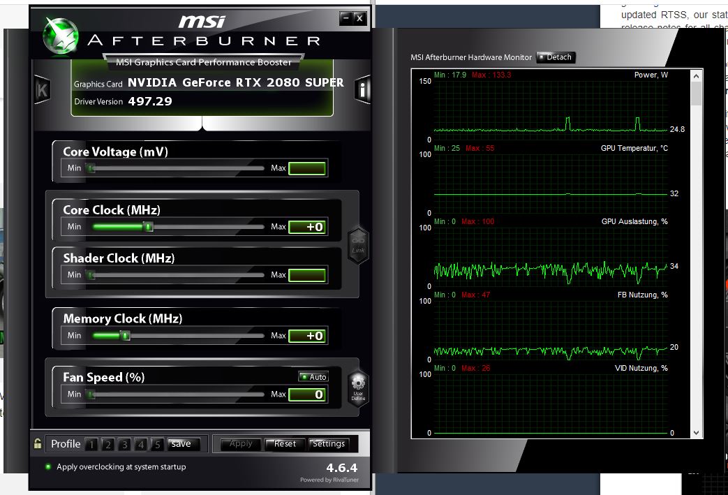728x495 pixels.
Task: Click the Memory Clock (MHz) label
Action: point(123,318)
